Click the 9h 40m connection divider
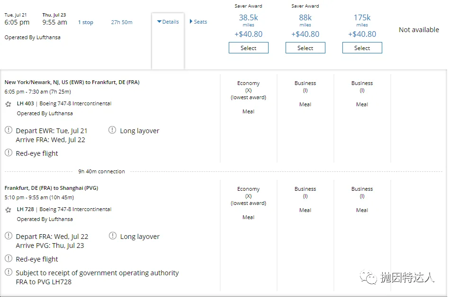 (101, 171)
